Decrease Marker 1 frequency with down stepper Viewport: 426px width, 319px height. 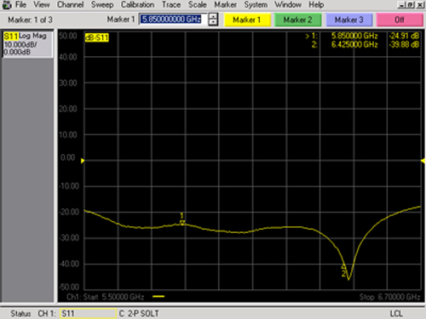click(213, 23)
